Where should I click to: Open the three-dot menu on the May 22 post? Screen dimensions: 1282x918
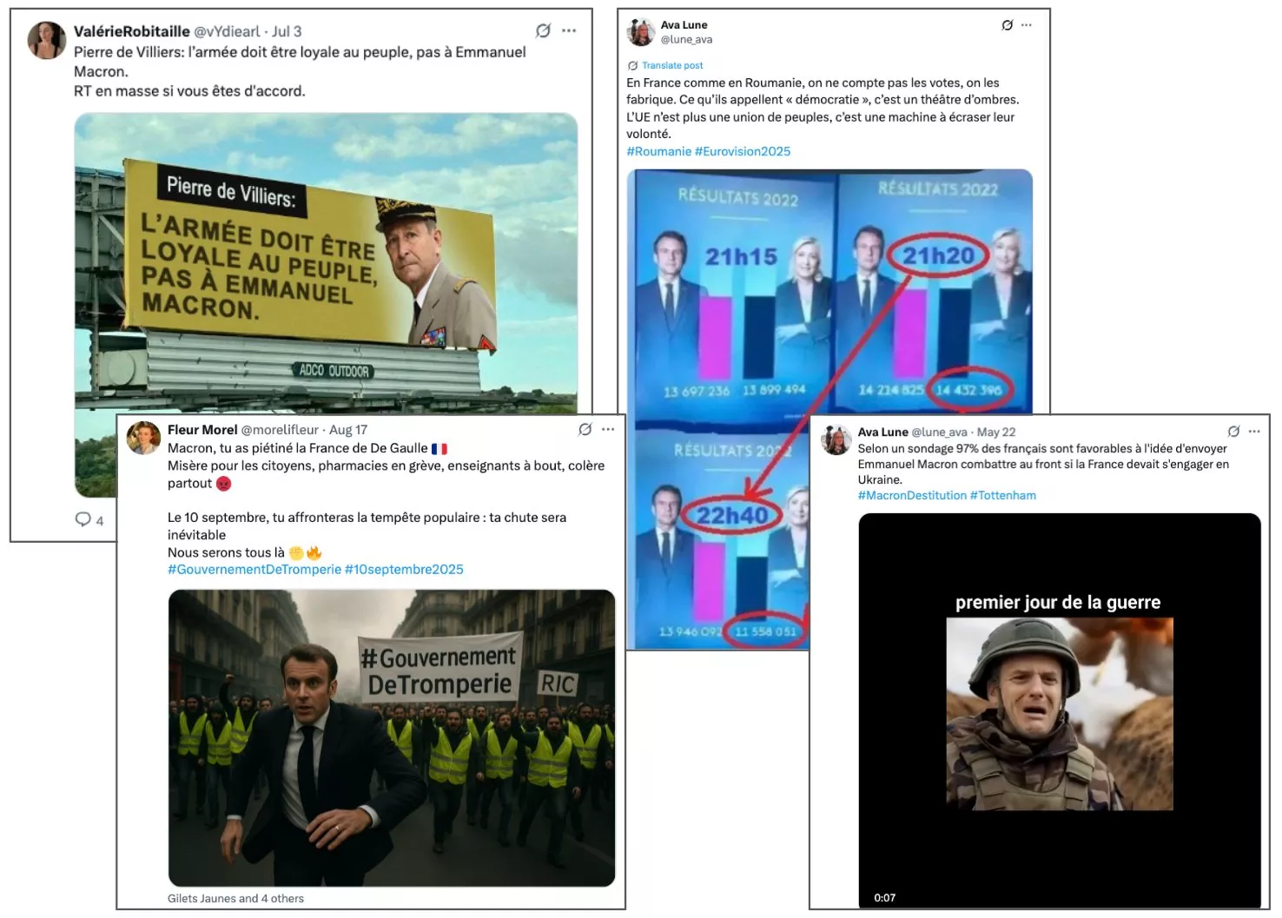coord(1254,432)
